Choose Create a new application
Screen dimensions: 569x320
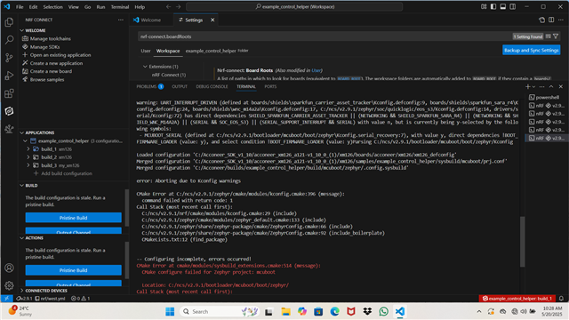pyautogui.click(x=56, y=63)
